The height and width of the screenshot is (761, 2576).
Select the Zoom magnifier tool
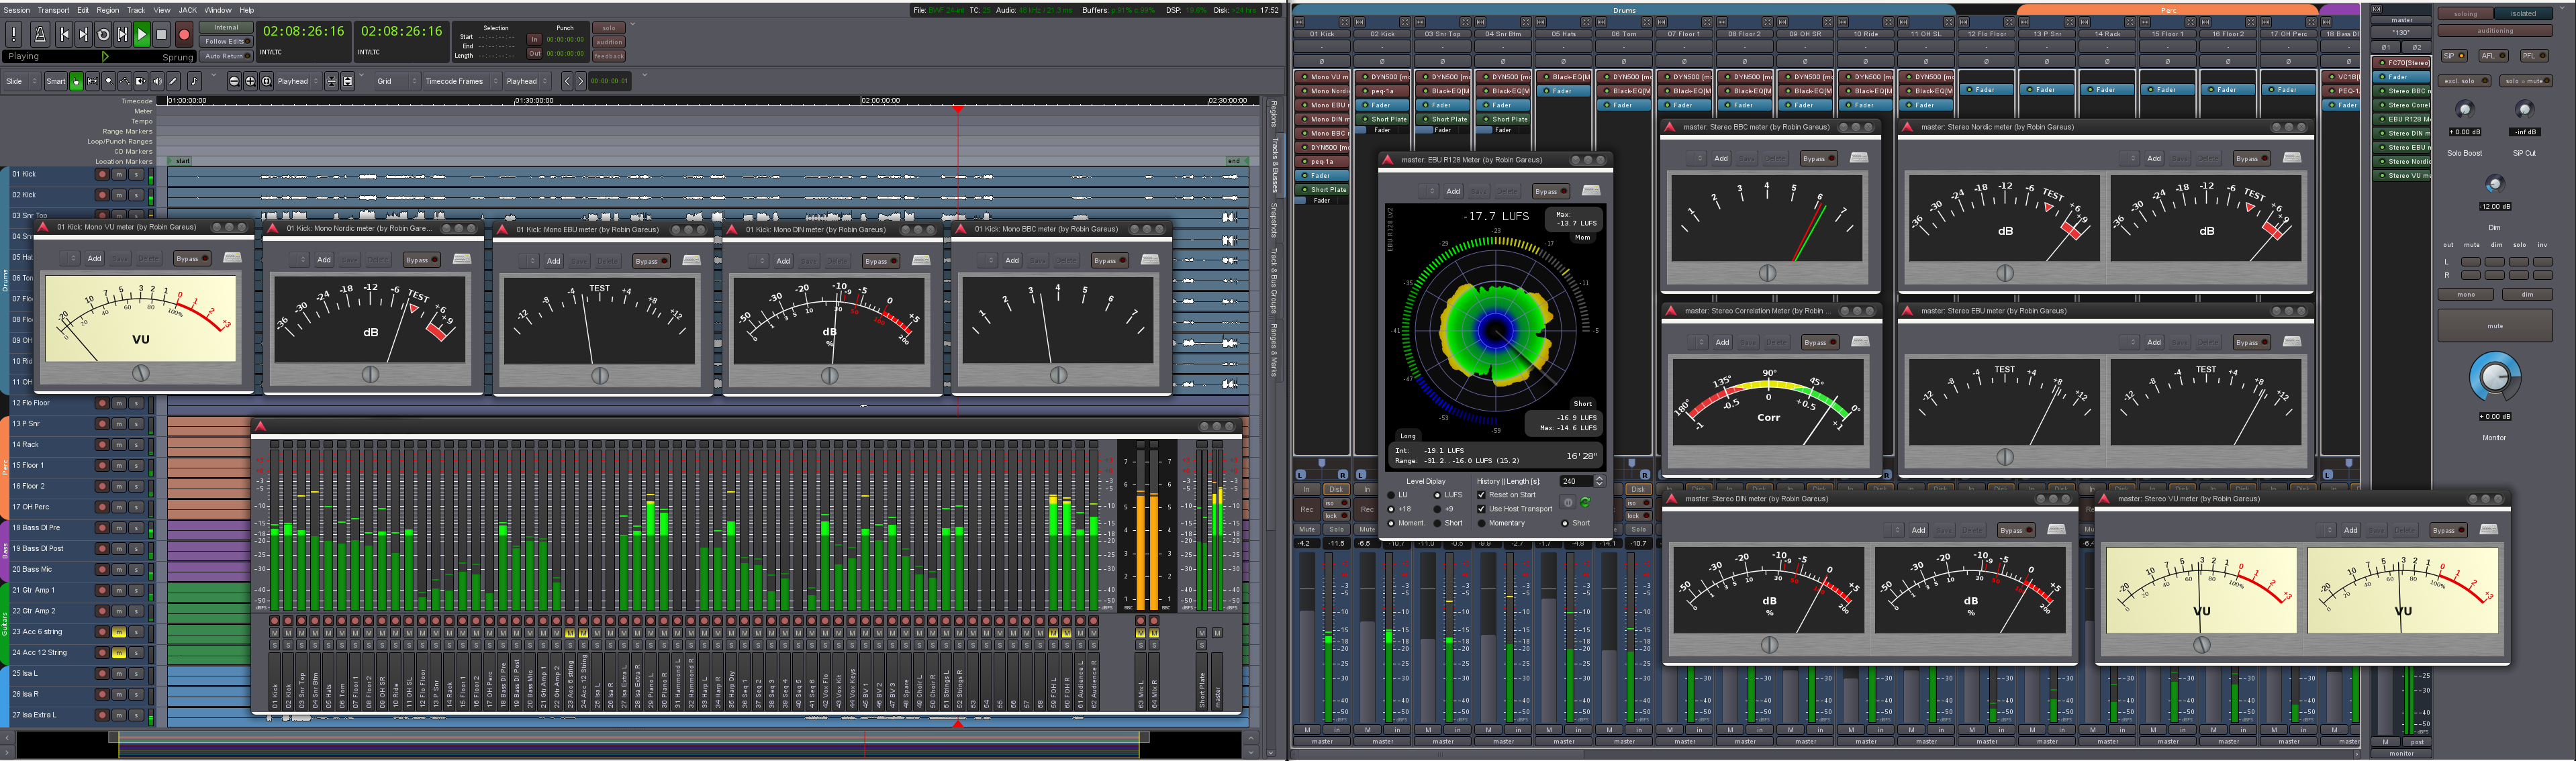(x=109, y=81)
